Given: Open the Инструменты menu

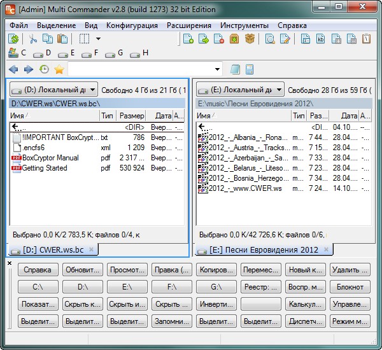Looking at the screenshot, I should pos(244,25).
